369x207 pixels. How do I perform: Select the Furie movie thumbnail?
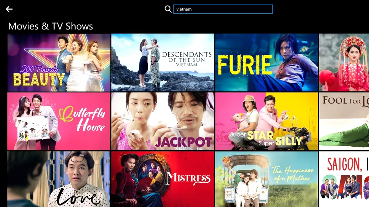(x=267, y=63)
